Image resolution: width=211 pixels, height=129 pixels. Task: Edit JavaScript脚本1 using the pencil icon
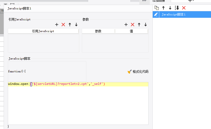(156, 15)
